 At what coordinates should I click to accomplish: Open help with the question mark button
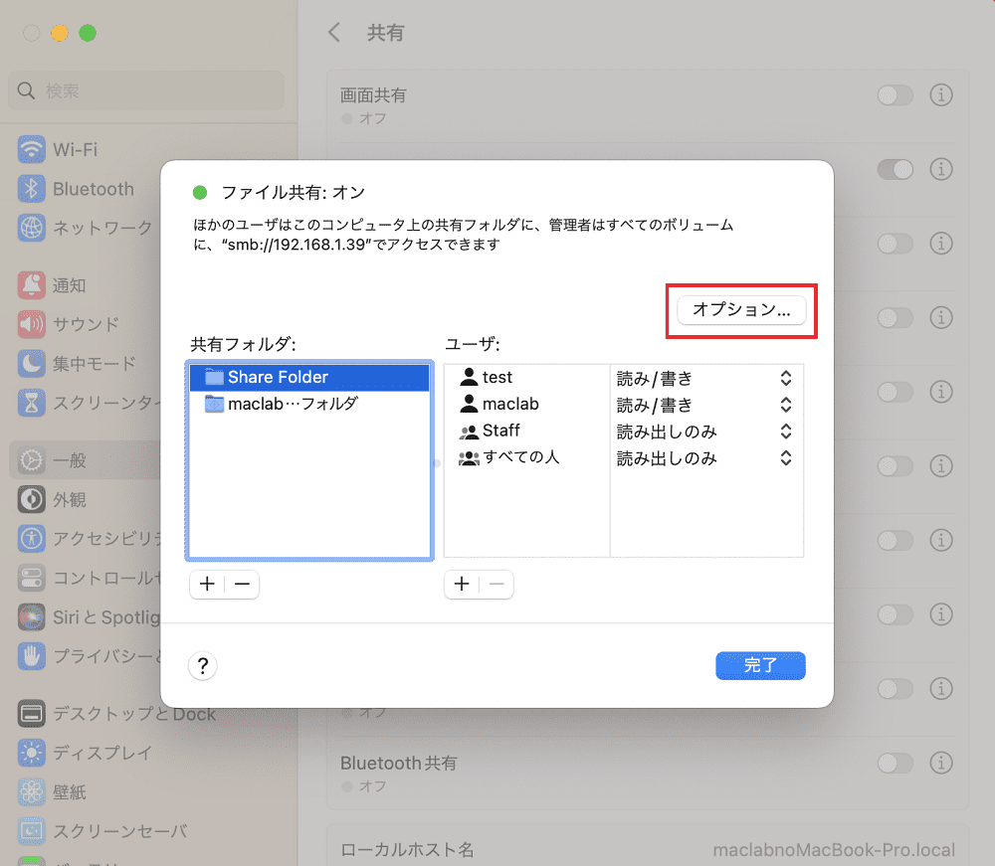[202, 666]
